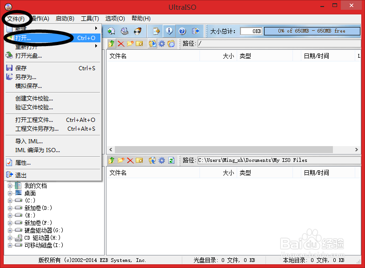The height and width of the screenshot is (268, 365).
Task: Open the 启动(B) menu
Action: pos(65,19)
